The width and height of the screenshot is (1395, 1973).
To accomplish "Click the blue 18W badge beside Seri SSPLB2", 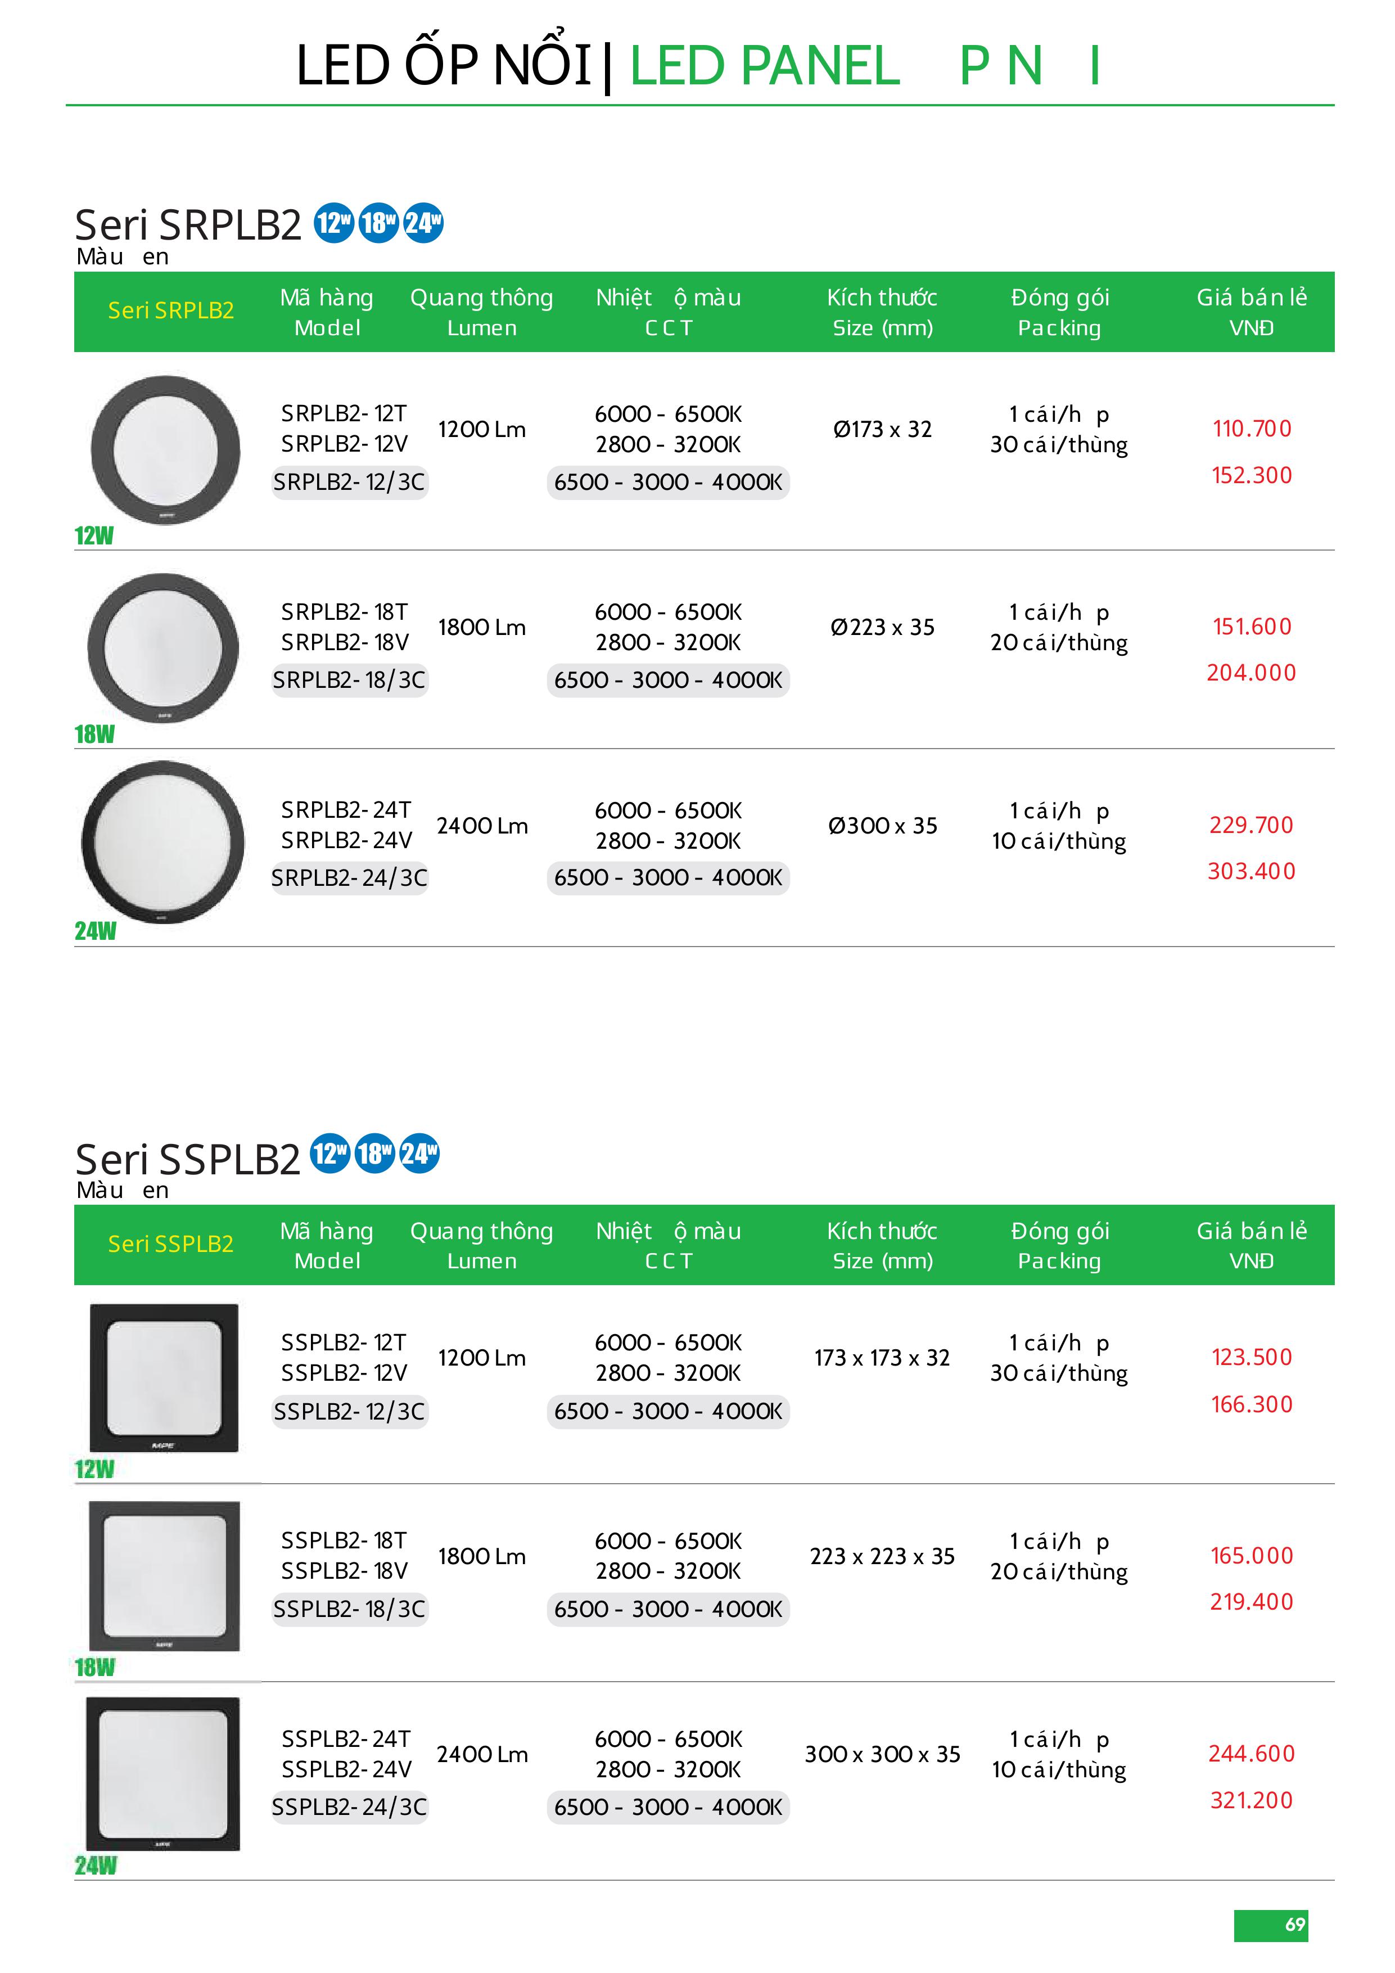I will point(374,1153).
